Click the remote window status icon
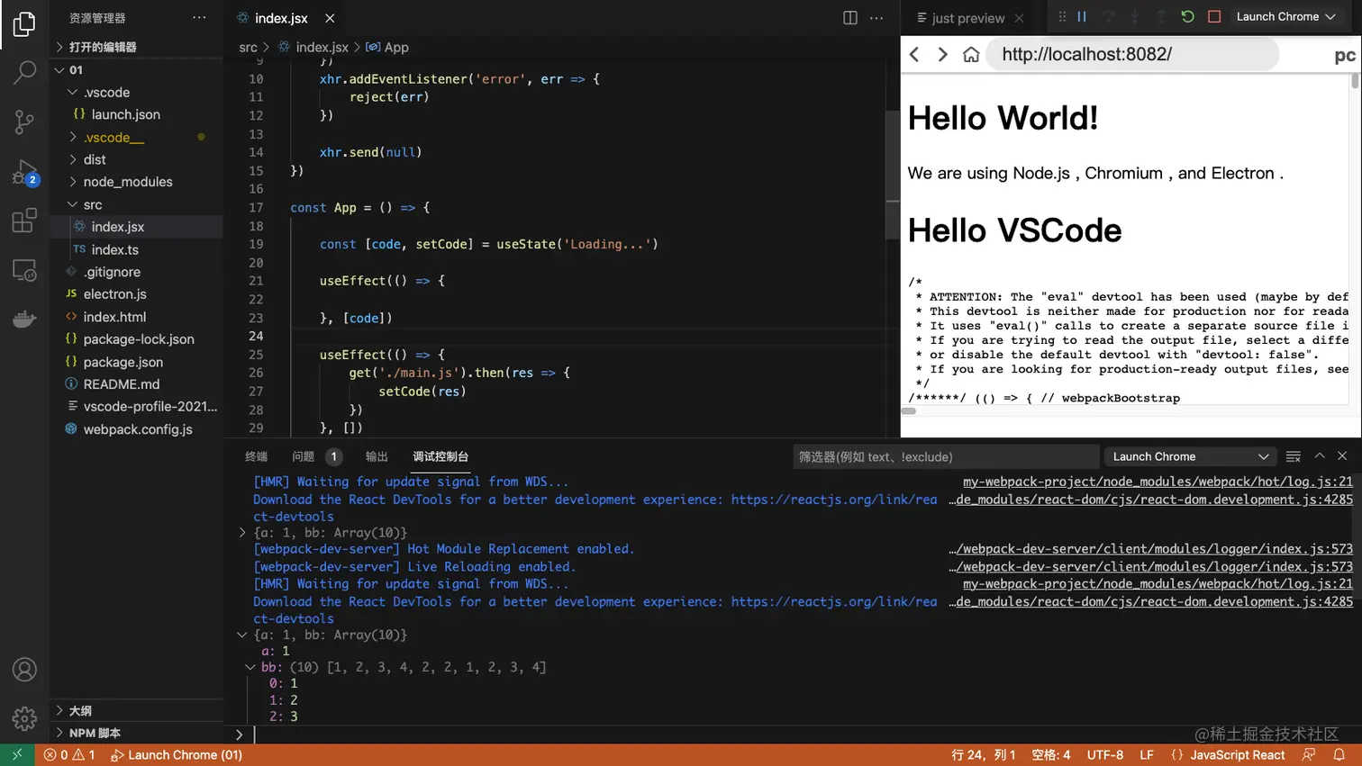The height and width of the screenshot is (766, 1362). pos(17,755)
